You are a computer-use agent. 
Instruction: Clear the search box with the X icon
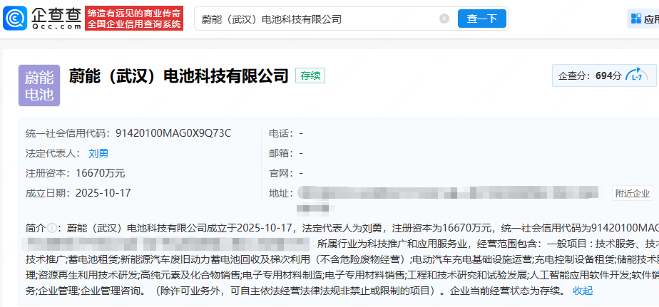pyautogui.click(x=444, y=19)
